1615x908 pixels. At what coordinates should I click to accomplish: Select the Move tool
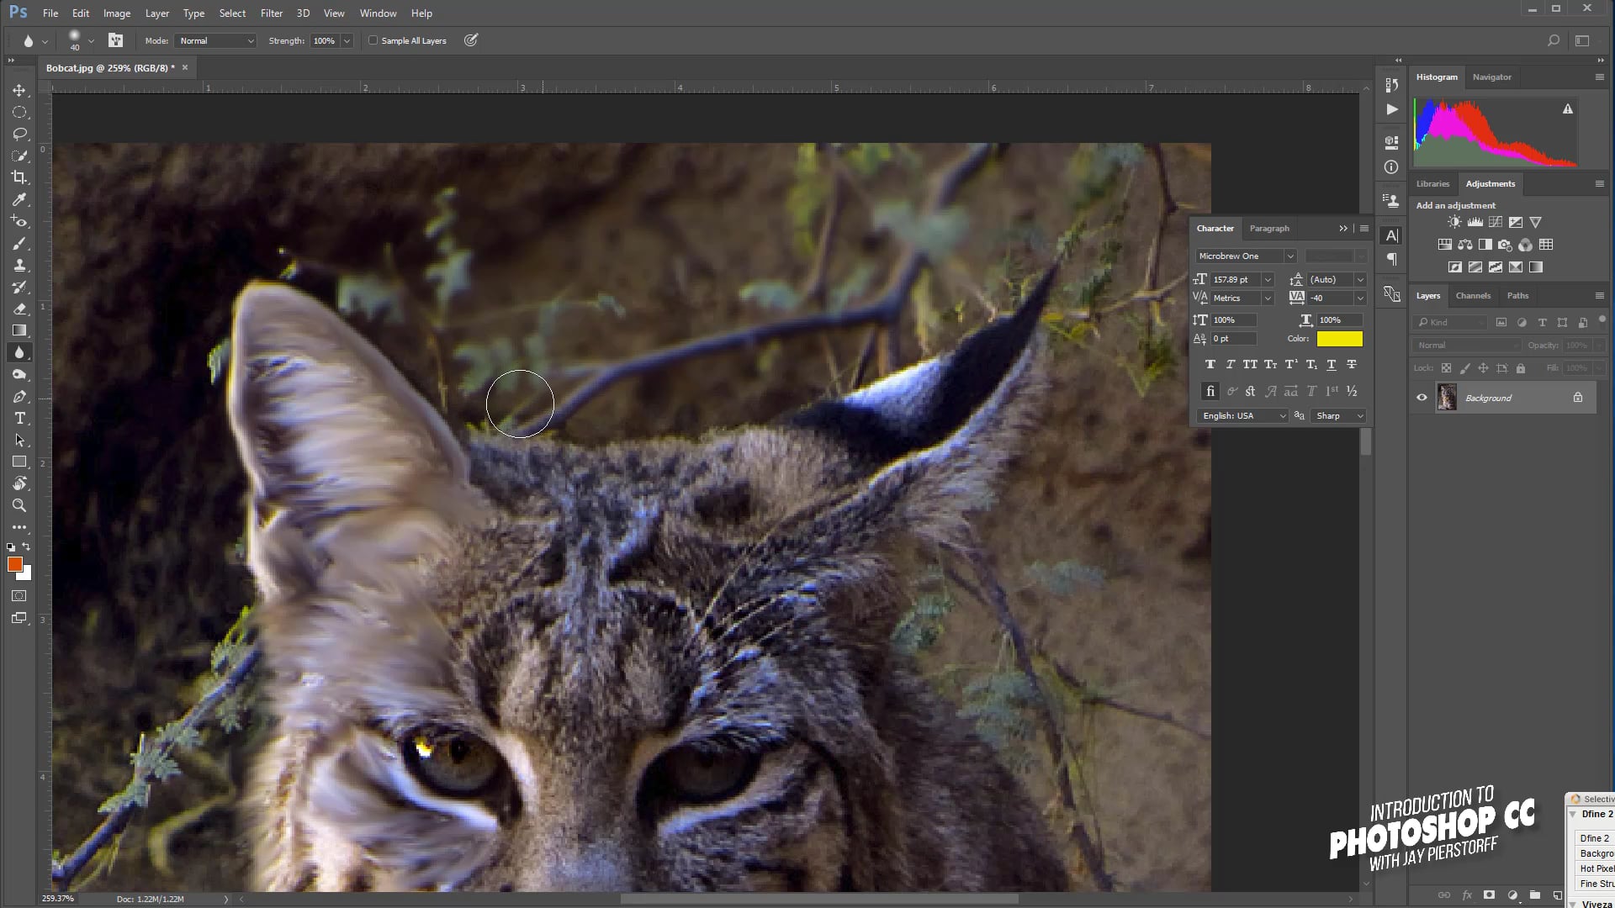[19, 90]
